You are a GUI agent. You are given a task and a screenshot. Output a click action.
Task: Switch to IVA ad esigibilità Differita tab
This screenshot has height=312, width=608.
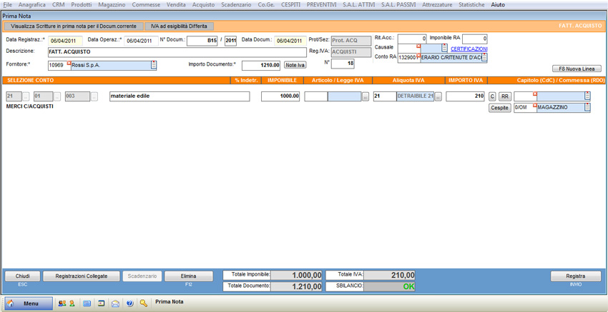coord(179,26)
